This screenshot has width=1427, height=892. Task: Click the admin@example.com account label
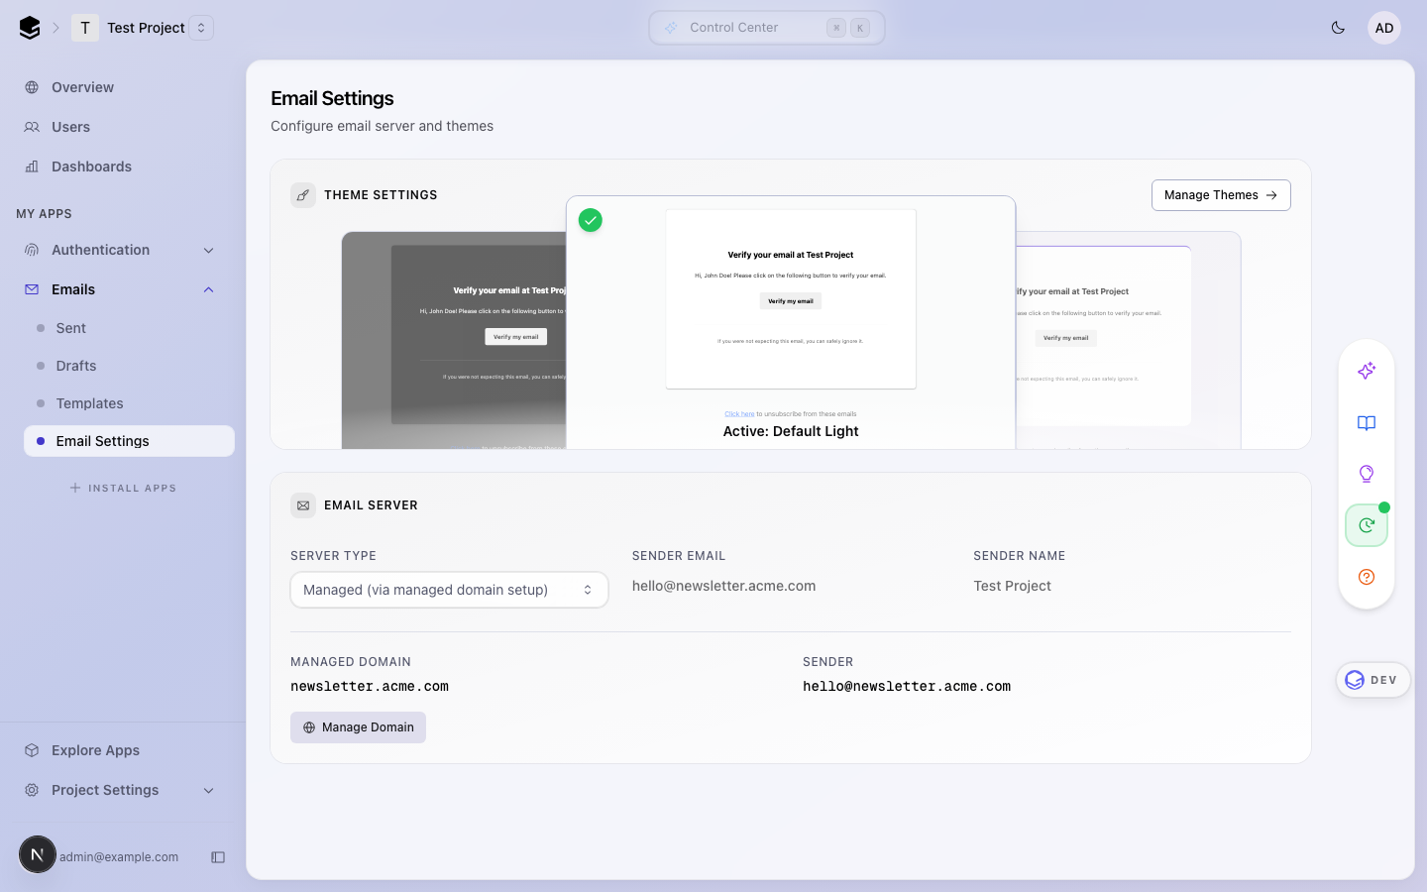coord(119,857)
